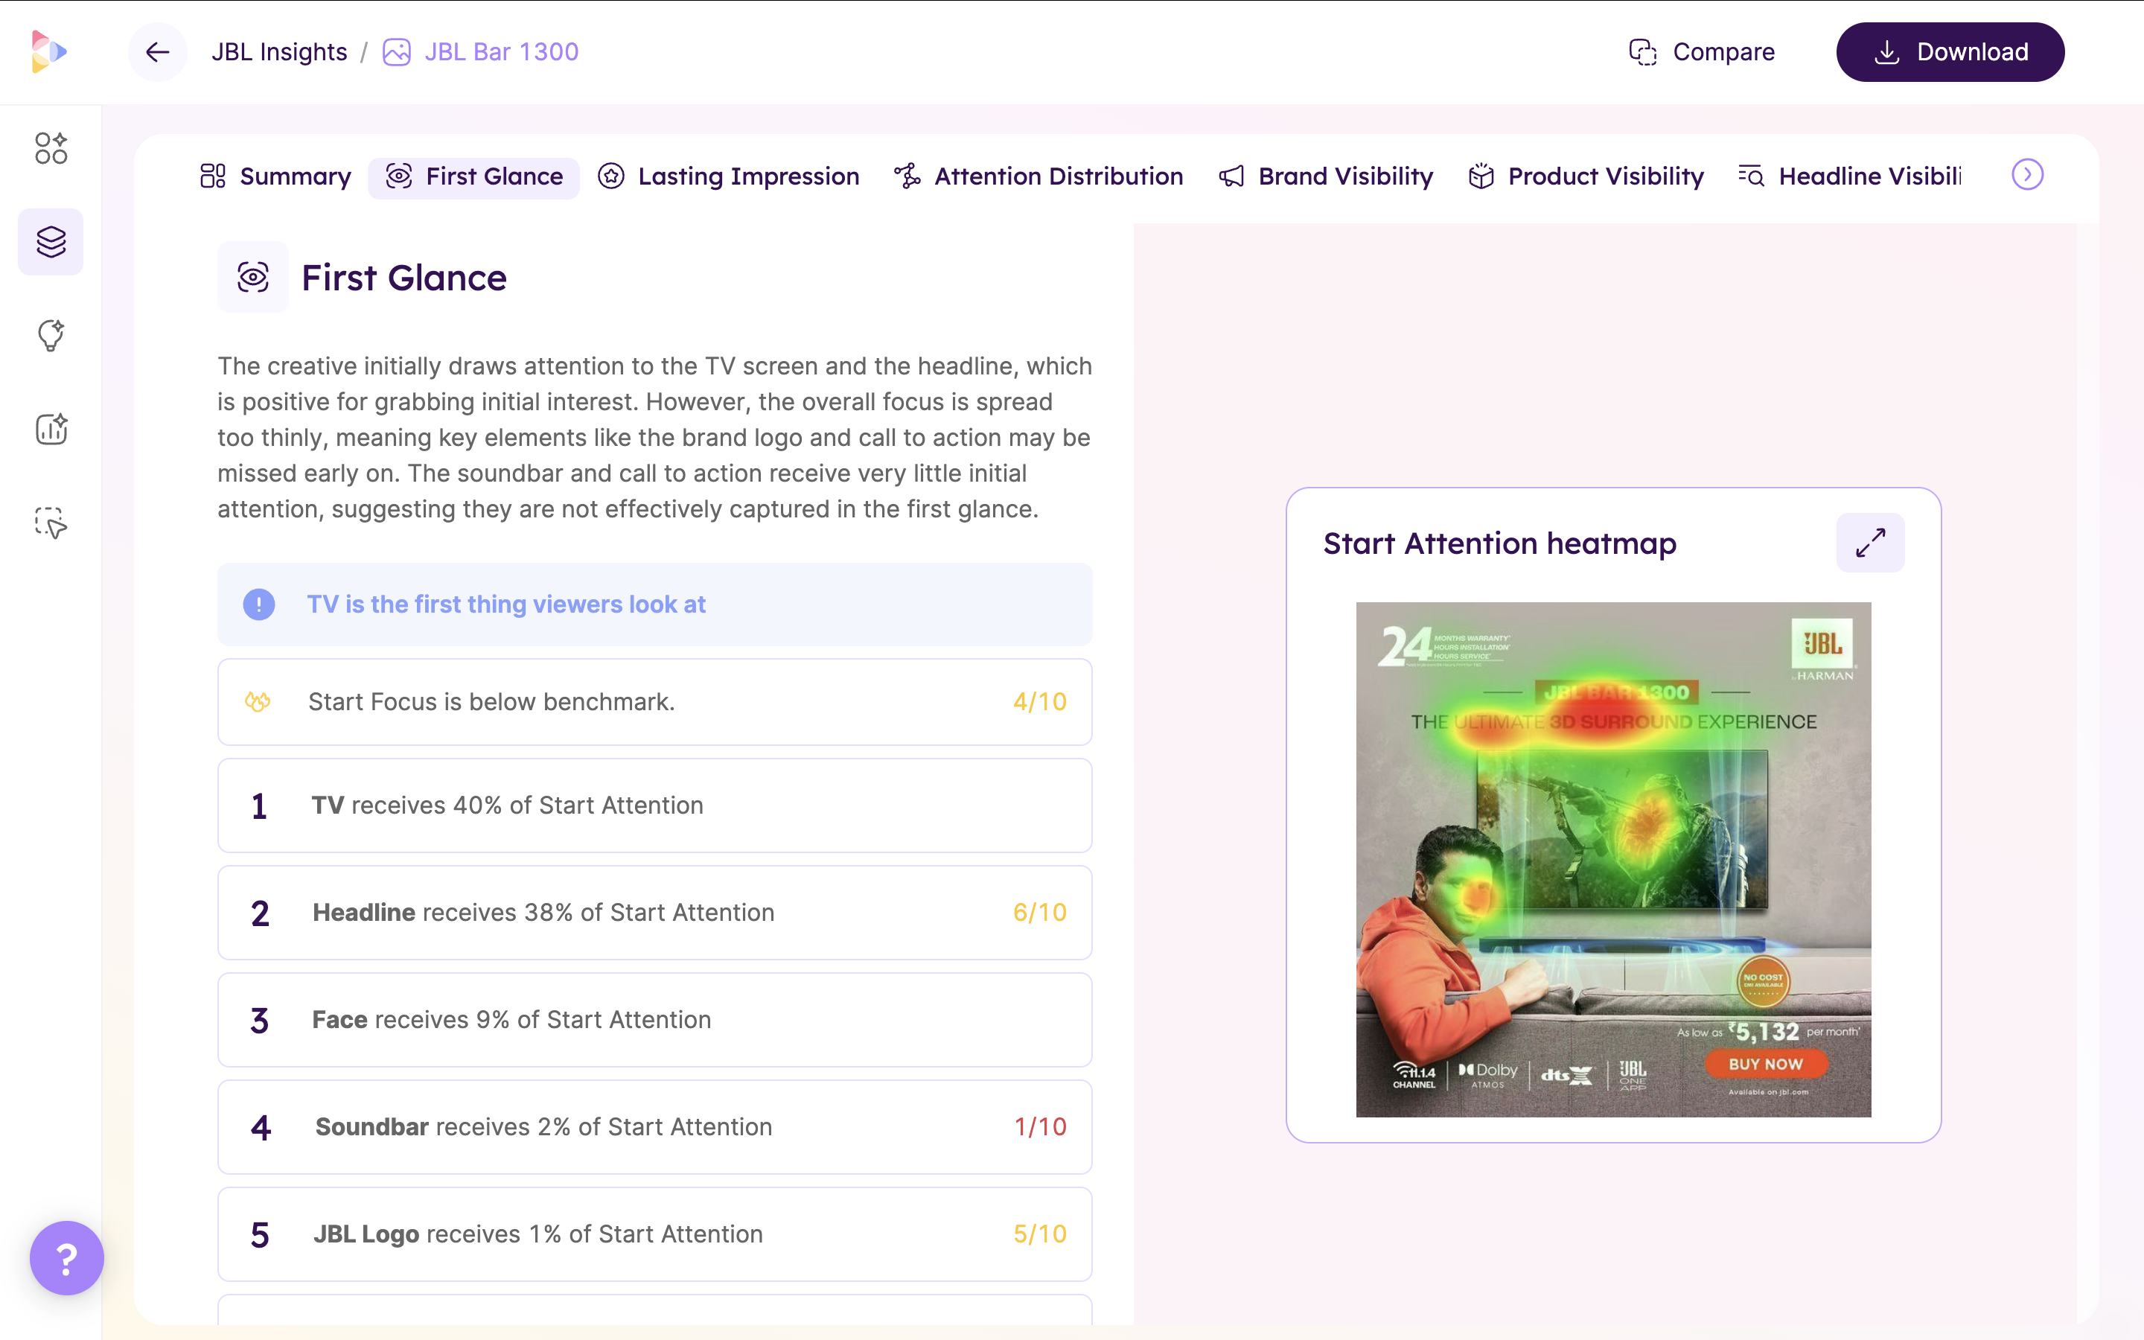Click the heatmap ad image thumbnail

(1612, 859)
